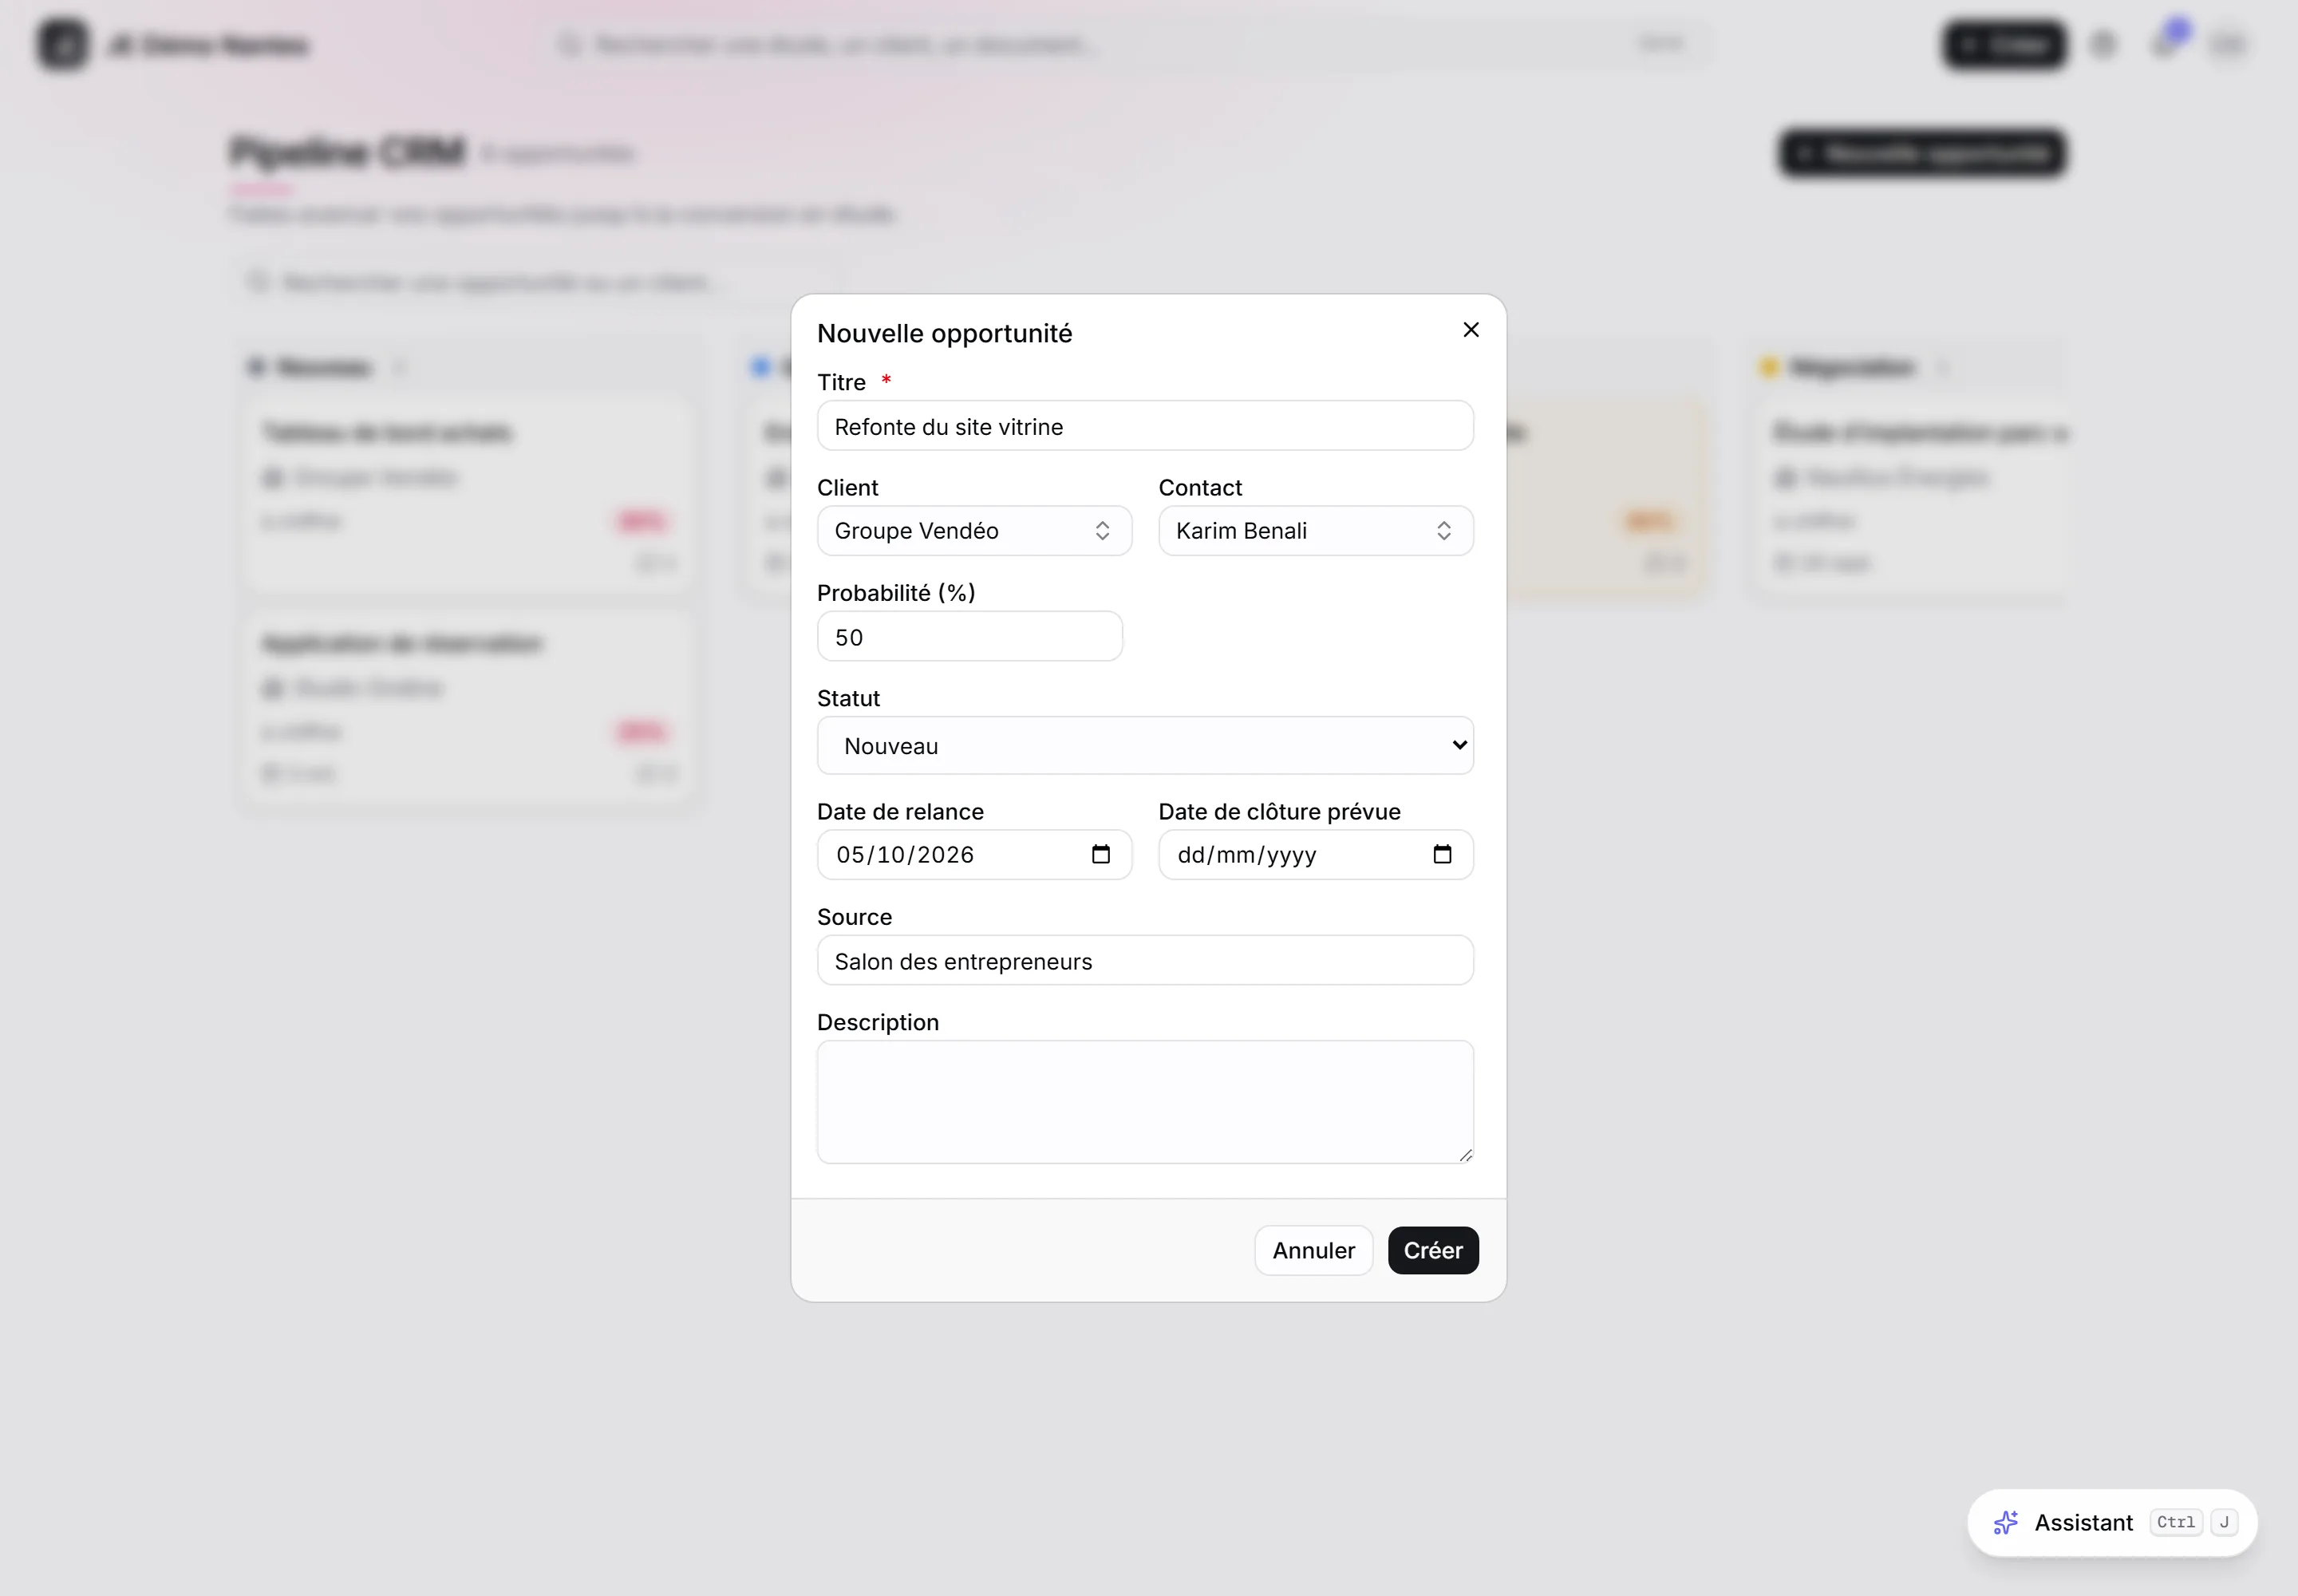Click the dd/mm/yyyy placeholder for closing date
Screen dimensions: 2298x1596
click(x=1247, y=855)
